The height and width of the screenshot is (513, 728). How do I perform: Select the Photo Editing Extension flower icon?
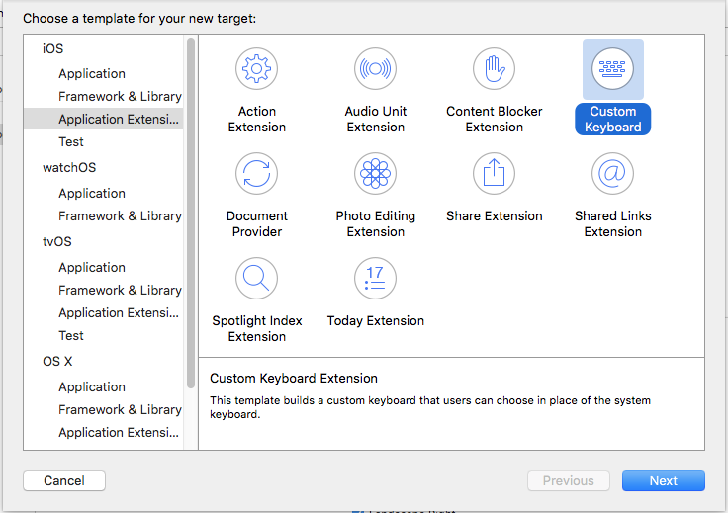(x=376, y=174)
